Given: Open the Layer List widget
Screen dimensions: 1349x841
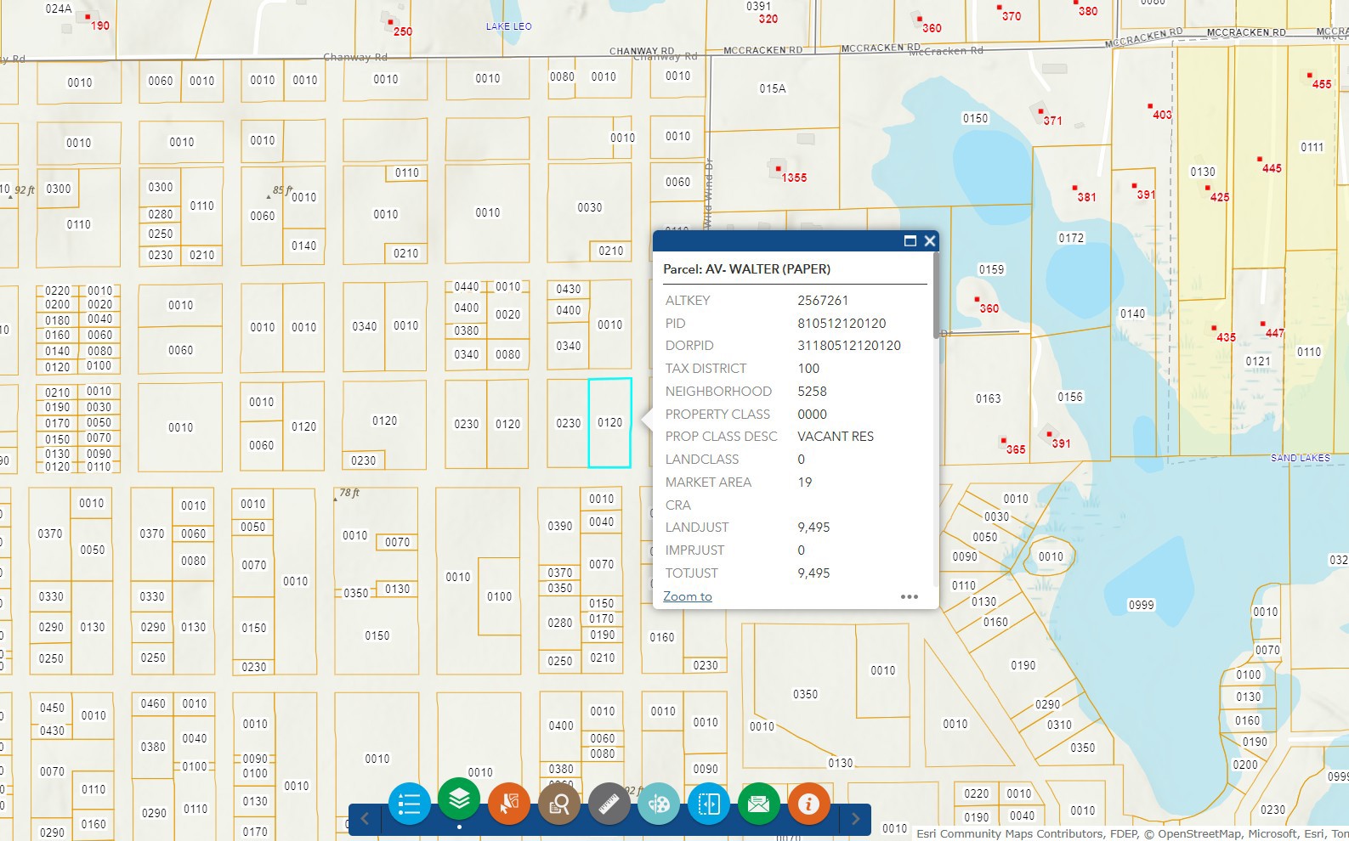Looking at the screenshot, I should [459, 799].
